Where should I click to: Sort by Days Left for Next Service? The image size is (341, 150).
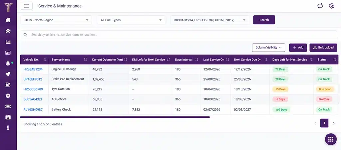click(311, 60)
